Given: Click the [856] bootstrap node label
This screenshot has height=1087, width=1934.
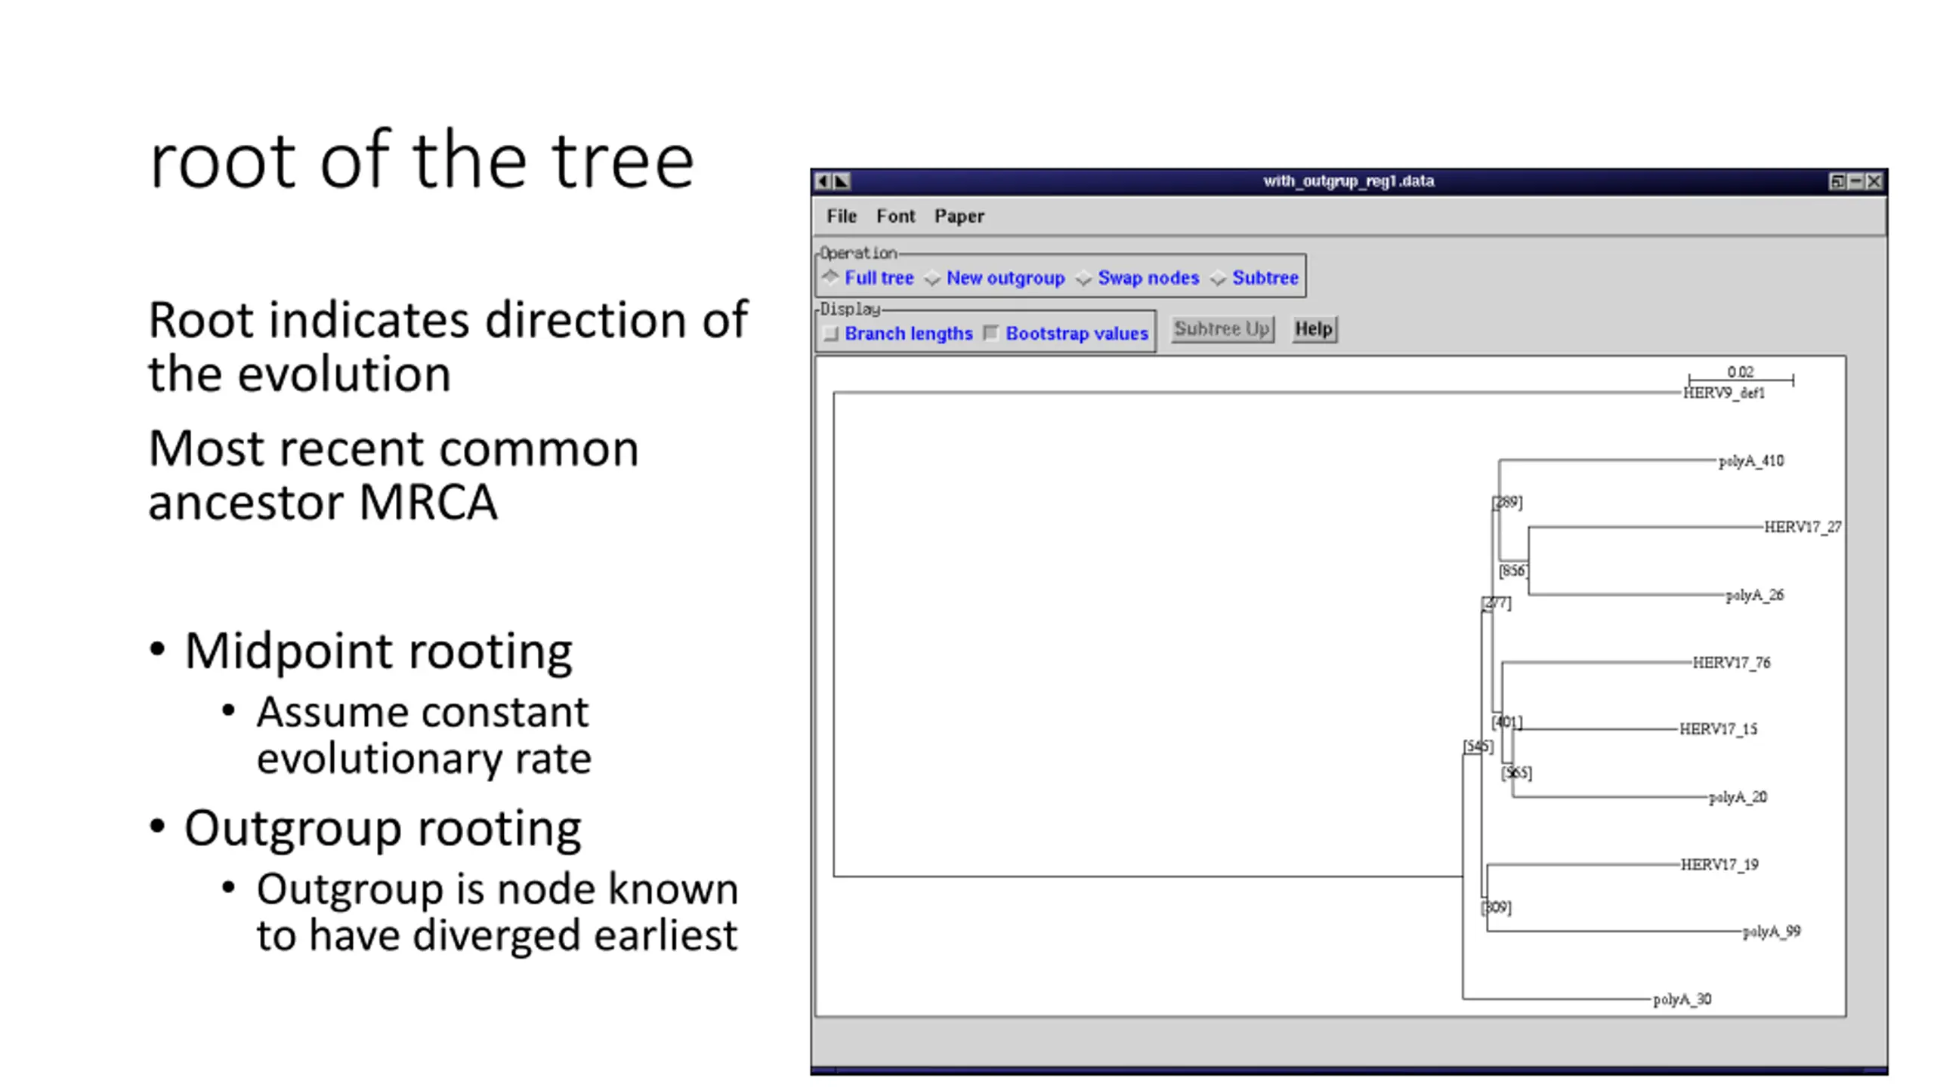Looking at the screenshot, I should pos(1514,571).
